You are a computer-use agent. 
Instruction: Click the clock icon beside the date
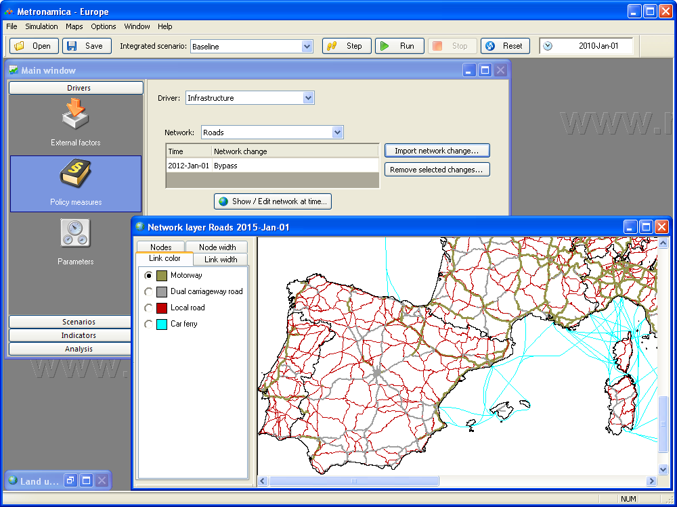[548, 46]
